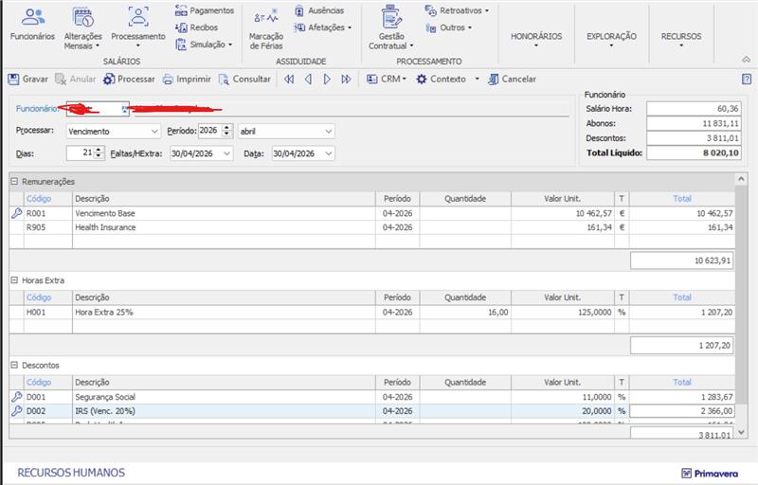The image size is (758, 485).
Task: Click the Cancelar button
Action: 512,80
